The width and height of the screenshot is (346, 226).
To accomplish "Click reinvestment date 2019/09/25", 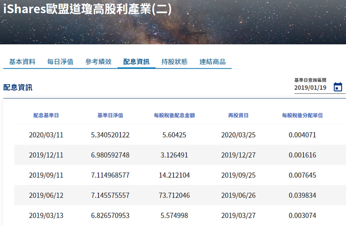I will click(x=238, y=175).
